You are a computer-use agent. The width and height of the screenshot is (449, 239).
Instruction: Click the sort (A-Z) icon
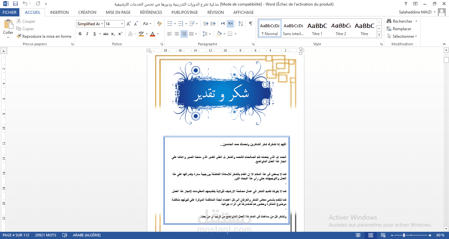coord(241,24)
